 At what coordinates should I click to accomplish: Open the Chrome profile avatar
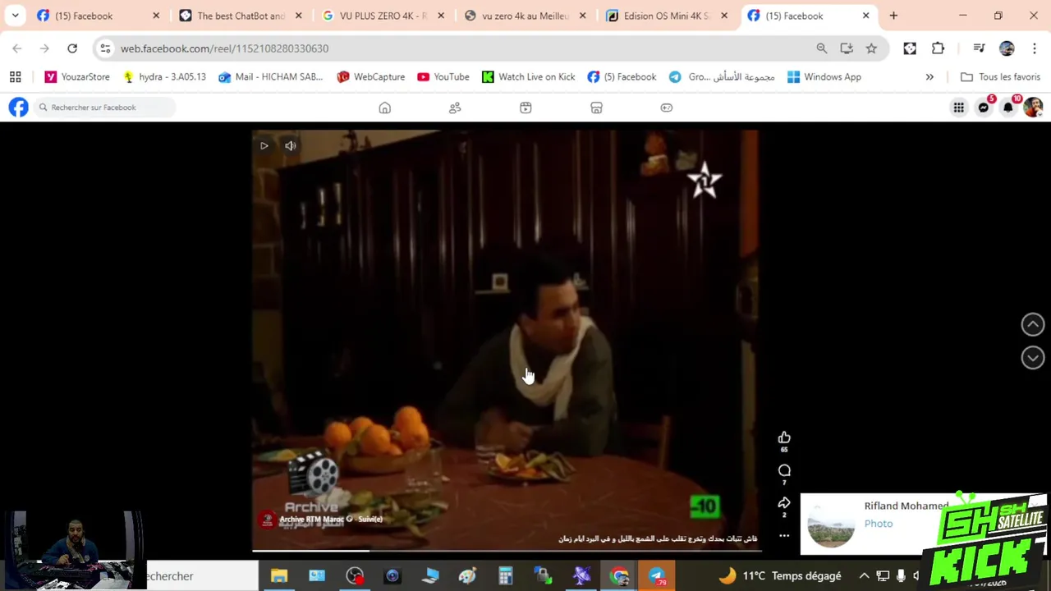point(1007,48)
